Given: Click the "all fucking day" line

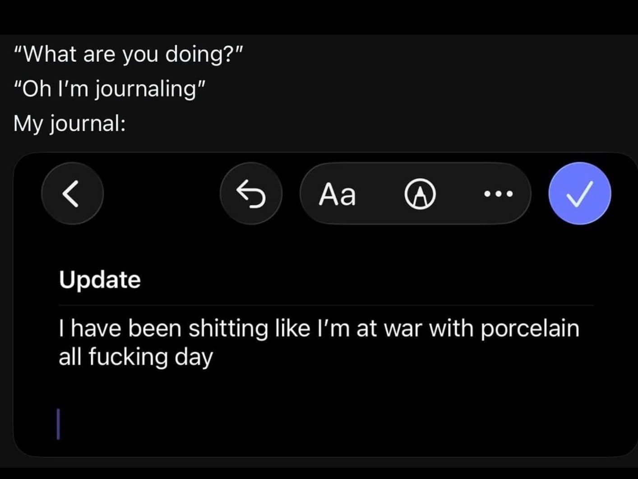Looking at the screenshot, I should tap(135, 357).
